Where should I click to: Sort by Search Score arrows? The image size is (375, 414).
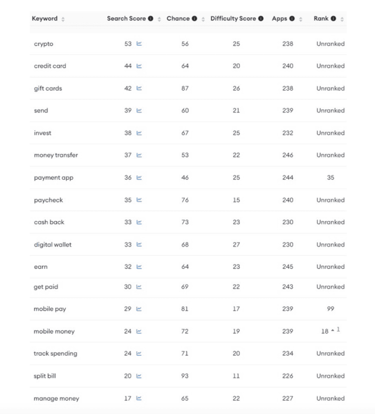[x=159, y=19]
